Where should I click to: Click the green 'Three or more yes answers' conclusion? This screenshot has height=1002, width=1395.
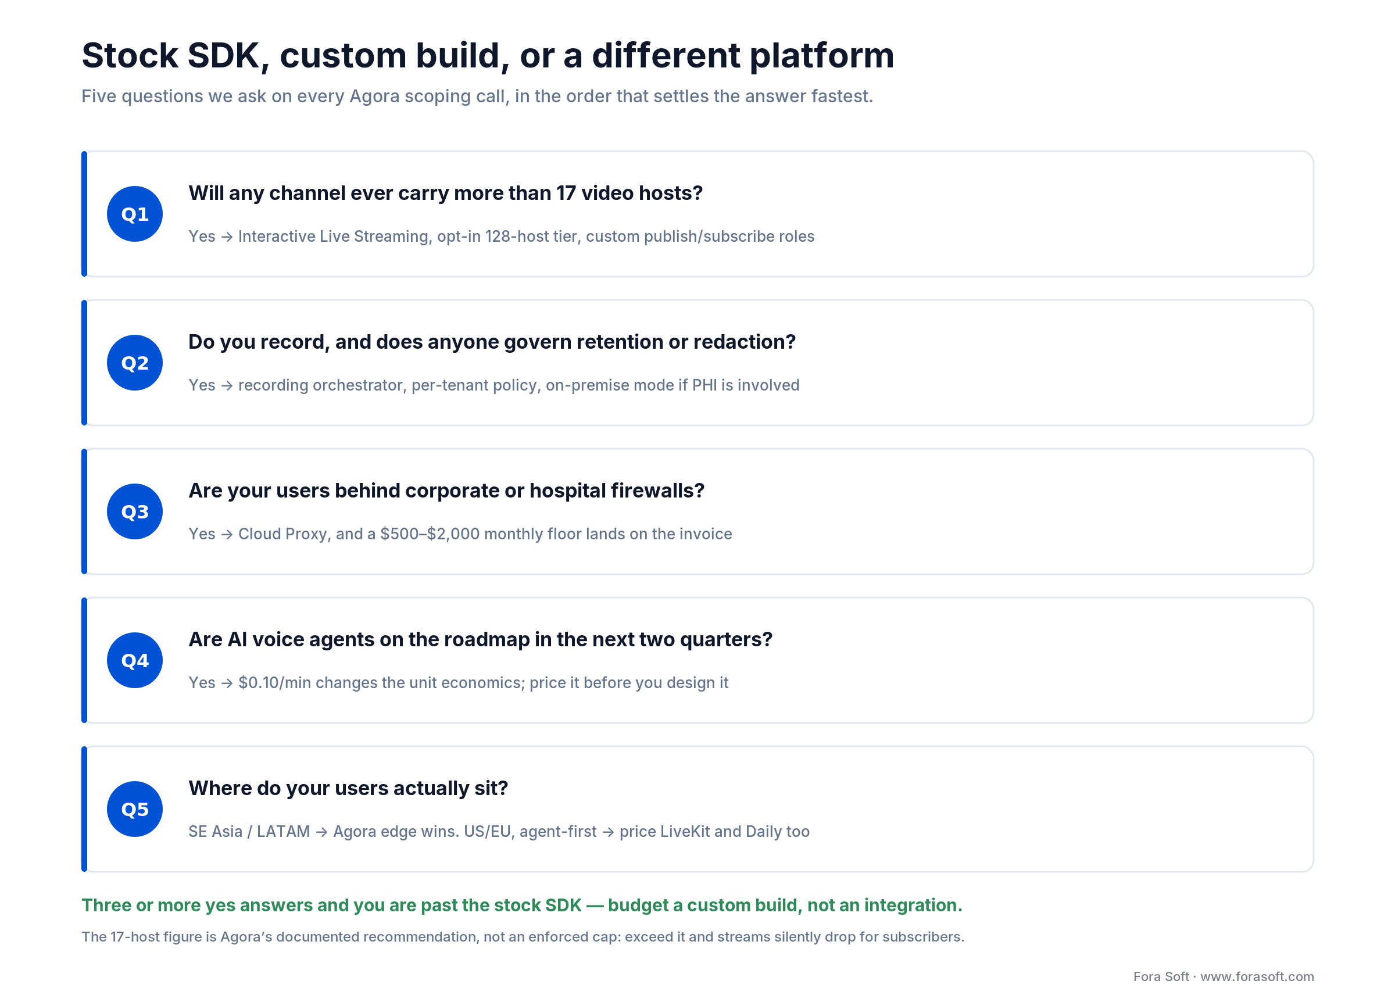click(x=522, y=906)
